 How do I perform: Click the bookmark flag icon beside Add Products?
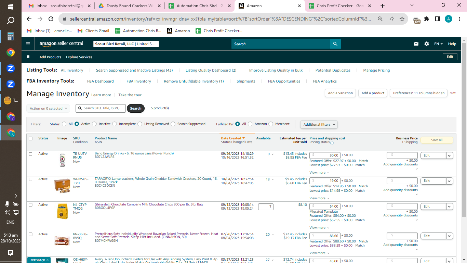point(28,57)
